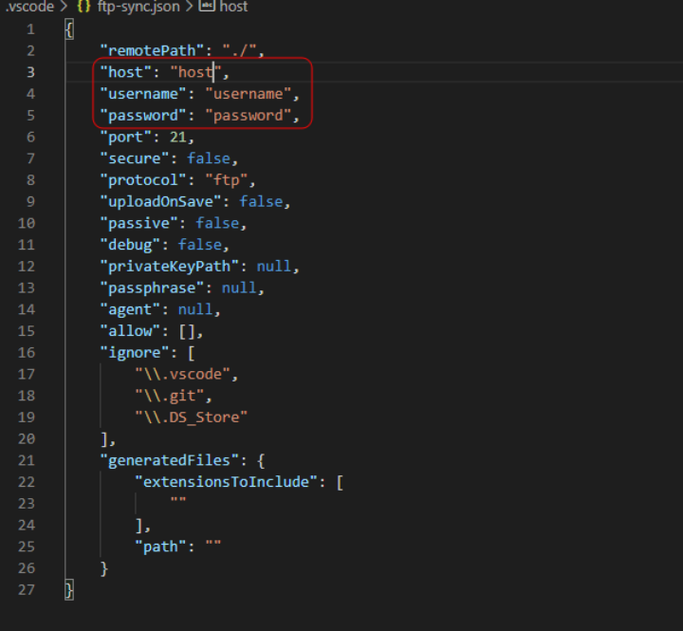Place cursor in the "remotePath" key
The image size is (683, 631).
pyautogui.click(x=152, y=50)
